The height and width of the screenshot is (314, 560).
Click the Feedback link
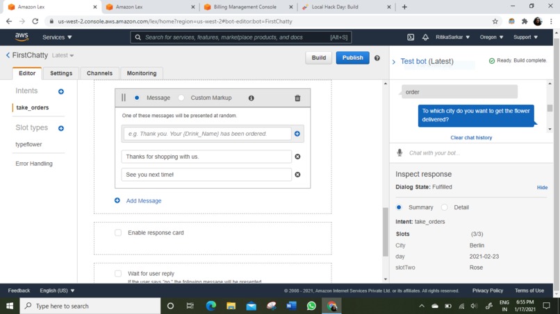pos(19,290)
